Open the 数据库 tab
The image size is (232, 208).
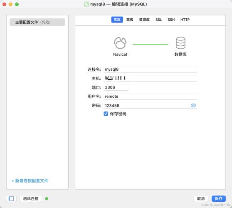coord(144,20)
